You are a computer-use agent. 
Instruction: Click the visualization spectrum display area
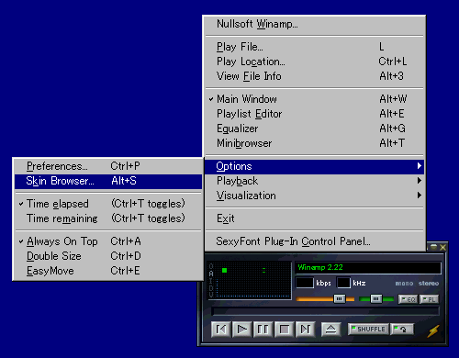pyautogui.click(x=253, y=280)
